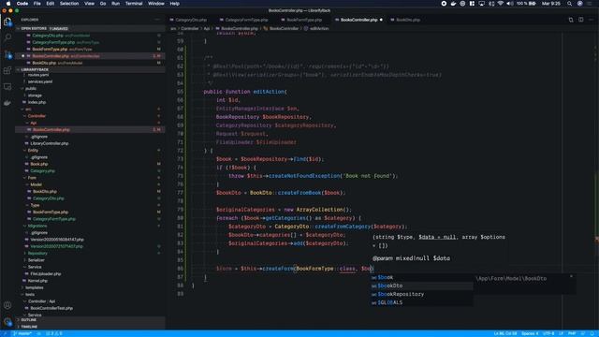
Task: Open the File menu
Action: click(x=37, y=4)
